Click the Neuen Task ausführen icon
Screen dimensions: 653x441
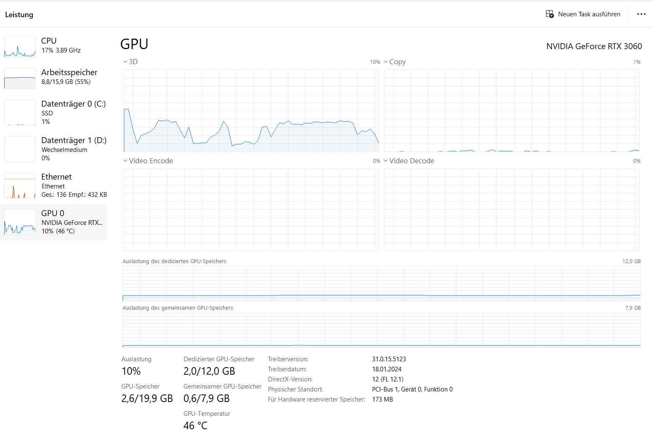549,14
